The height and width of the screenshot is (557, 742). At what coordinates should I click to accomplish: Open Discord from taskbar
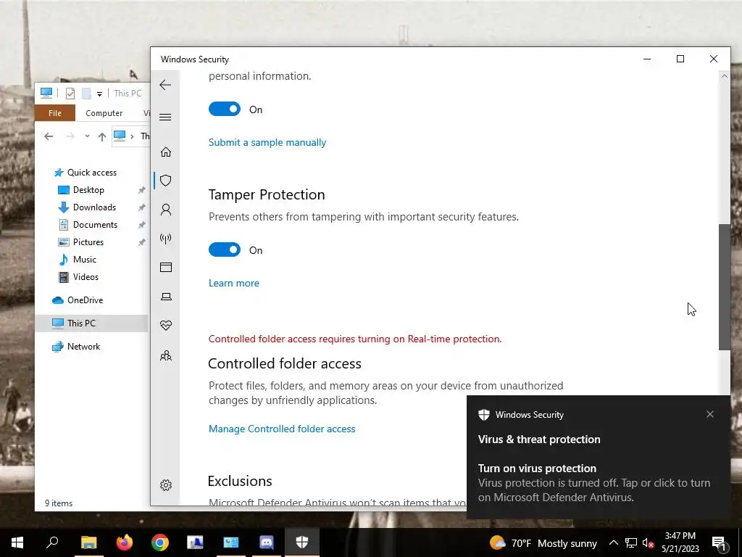point(267,542)
